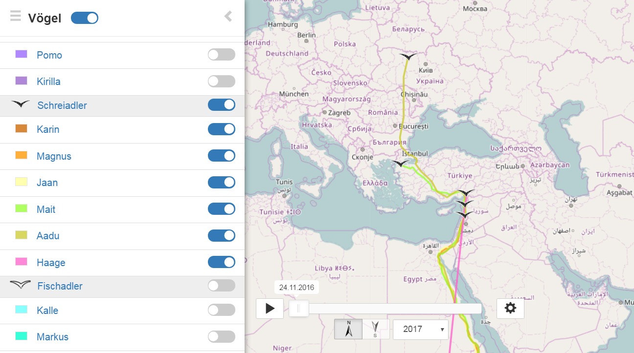
Task: Disable the Karin track toggle
Action: click(221, 129)
